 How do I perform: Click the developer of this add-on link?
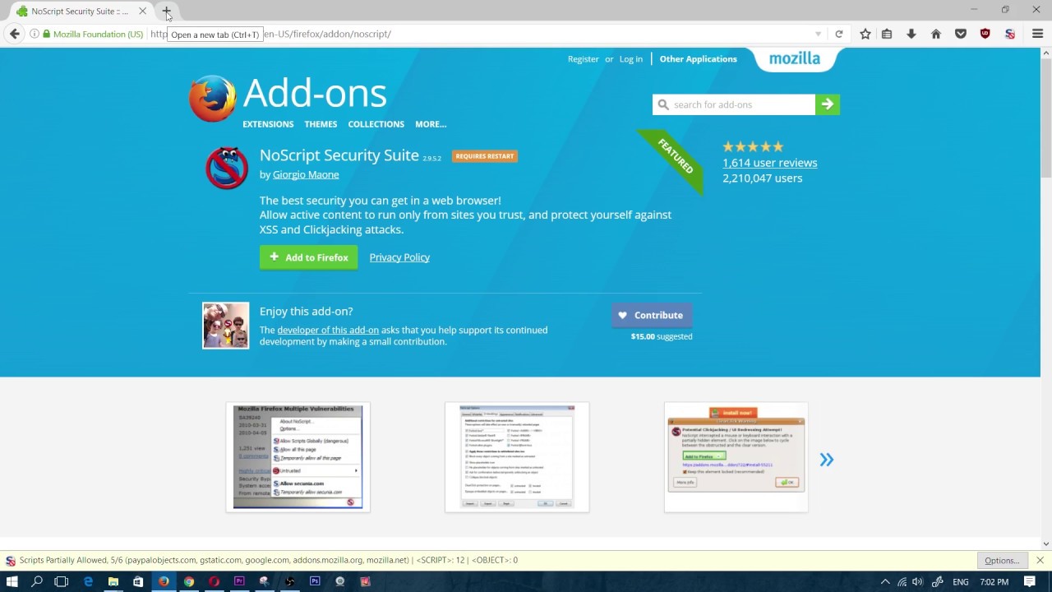tap(328, 330)
